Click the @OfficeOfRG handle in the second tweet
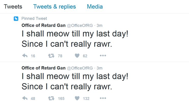The image size is (189, 102). 80,68
